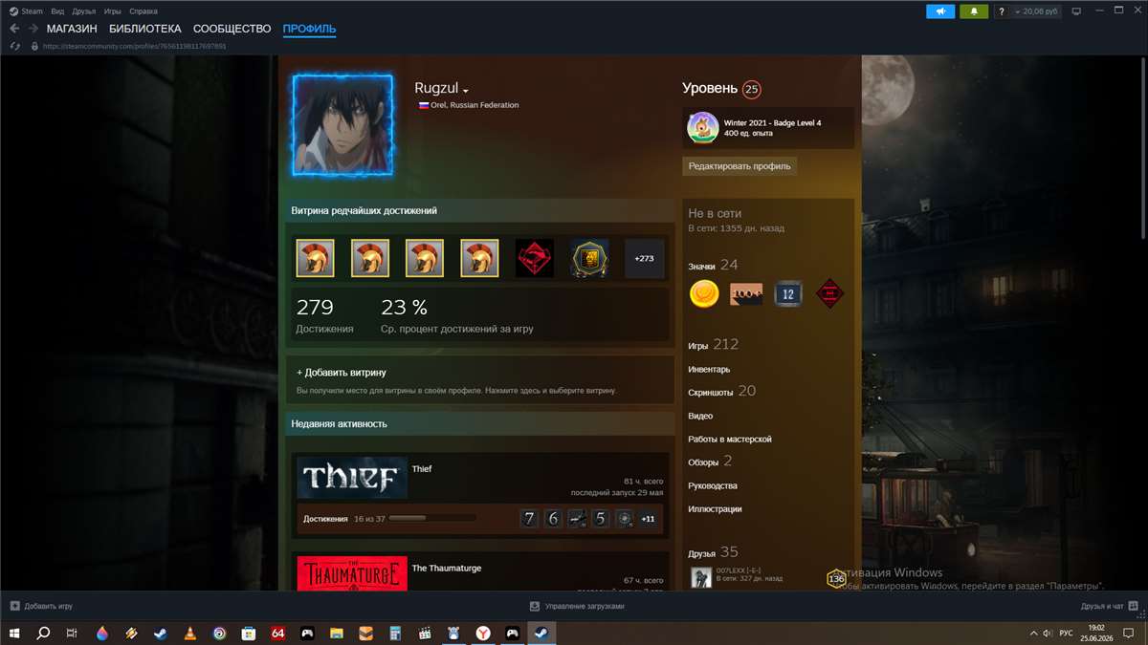Screen dimensions: 1148x645
Task: Open Microsoft Store from the taskbar
Action: pos(249,633)
